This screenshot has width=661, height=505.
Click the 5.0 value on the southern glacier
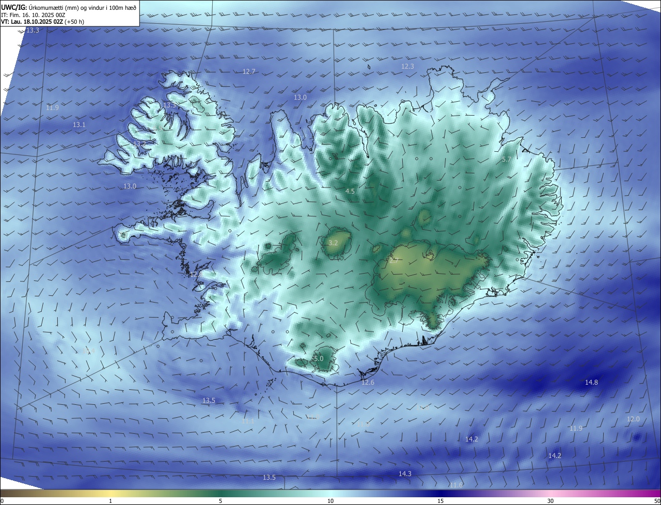(318, 359)
